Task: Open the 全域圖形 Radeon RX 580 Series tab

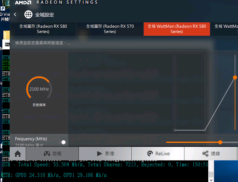Action: coord(43,29)
